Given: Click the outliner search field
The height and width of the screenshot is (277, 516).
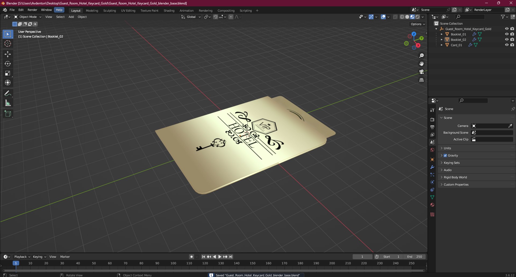Looking at the screenshot, I should coord(470,17).
